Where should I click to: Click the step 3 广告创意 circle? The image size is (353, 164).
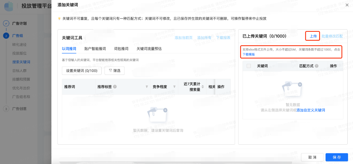pyautogui.click(x=6, y=109)
